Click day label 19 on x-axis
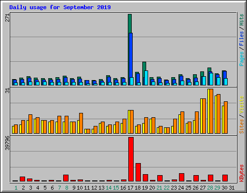247x193 pixels. [x=145, y=188]
